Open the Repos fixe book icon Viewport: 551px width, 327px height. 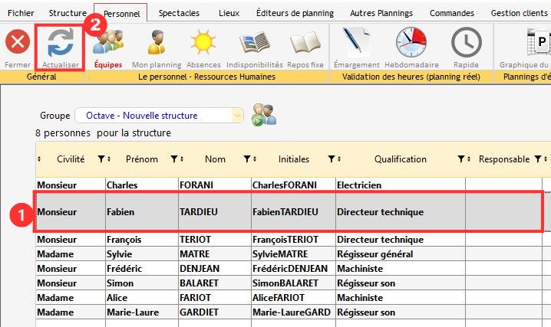(x=305, y=43)
